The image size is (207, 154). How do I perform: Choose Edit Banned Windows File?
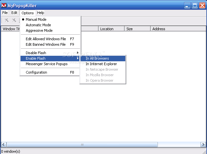[x=50, y=44]
